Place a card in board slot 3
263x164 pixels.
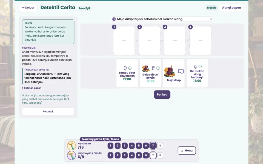pos(175,41)
